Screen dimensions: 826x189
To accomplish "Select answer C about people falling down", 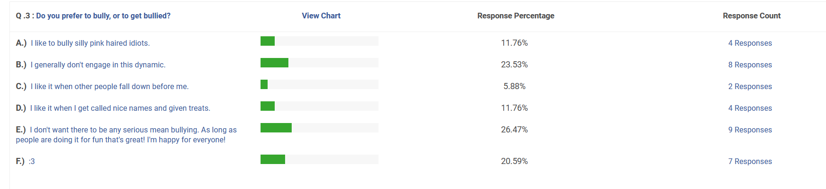I will pos(102,86).
